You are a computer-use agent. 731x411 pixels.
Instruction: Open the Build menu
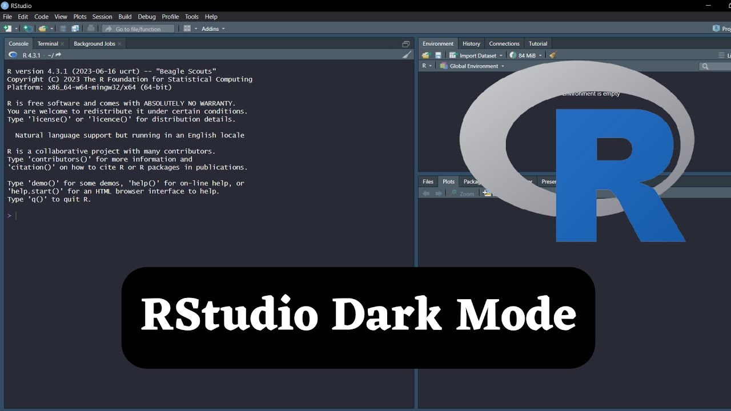pos(125,17)
